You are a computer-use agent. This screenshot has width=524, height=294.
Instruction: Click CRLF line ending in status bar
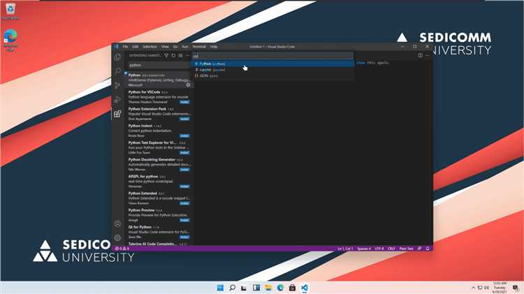(391, 249)
